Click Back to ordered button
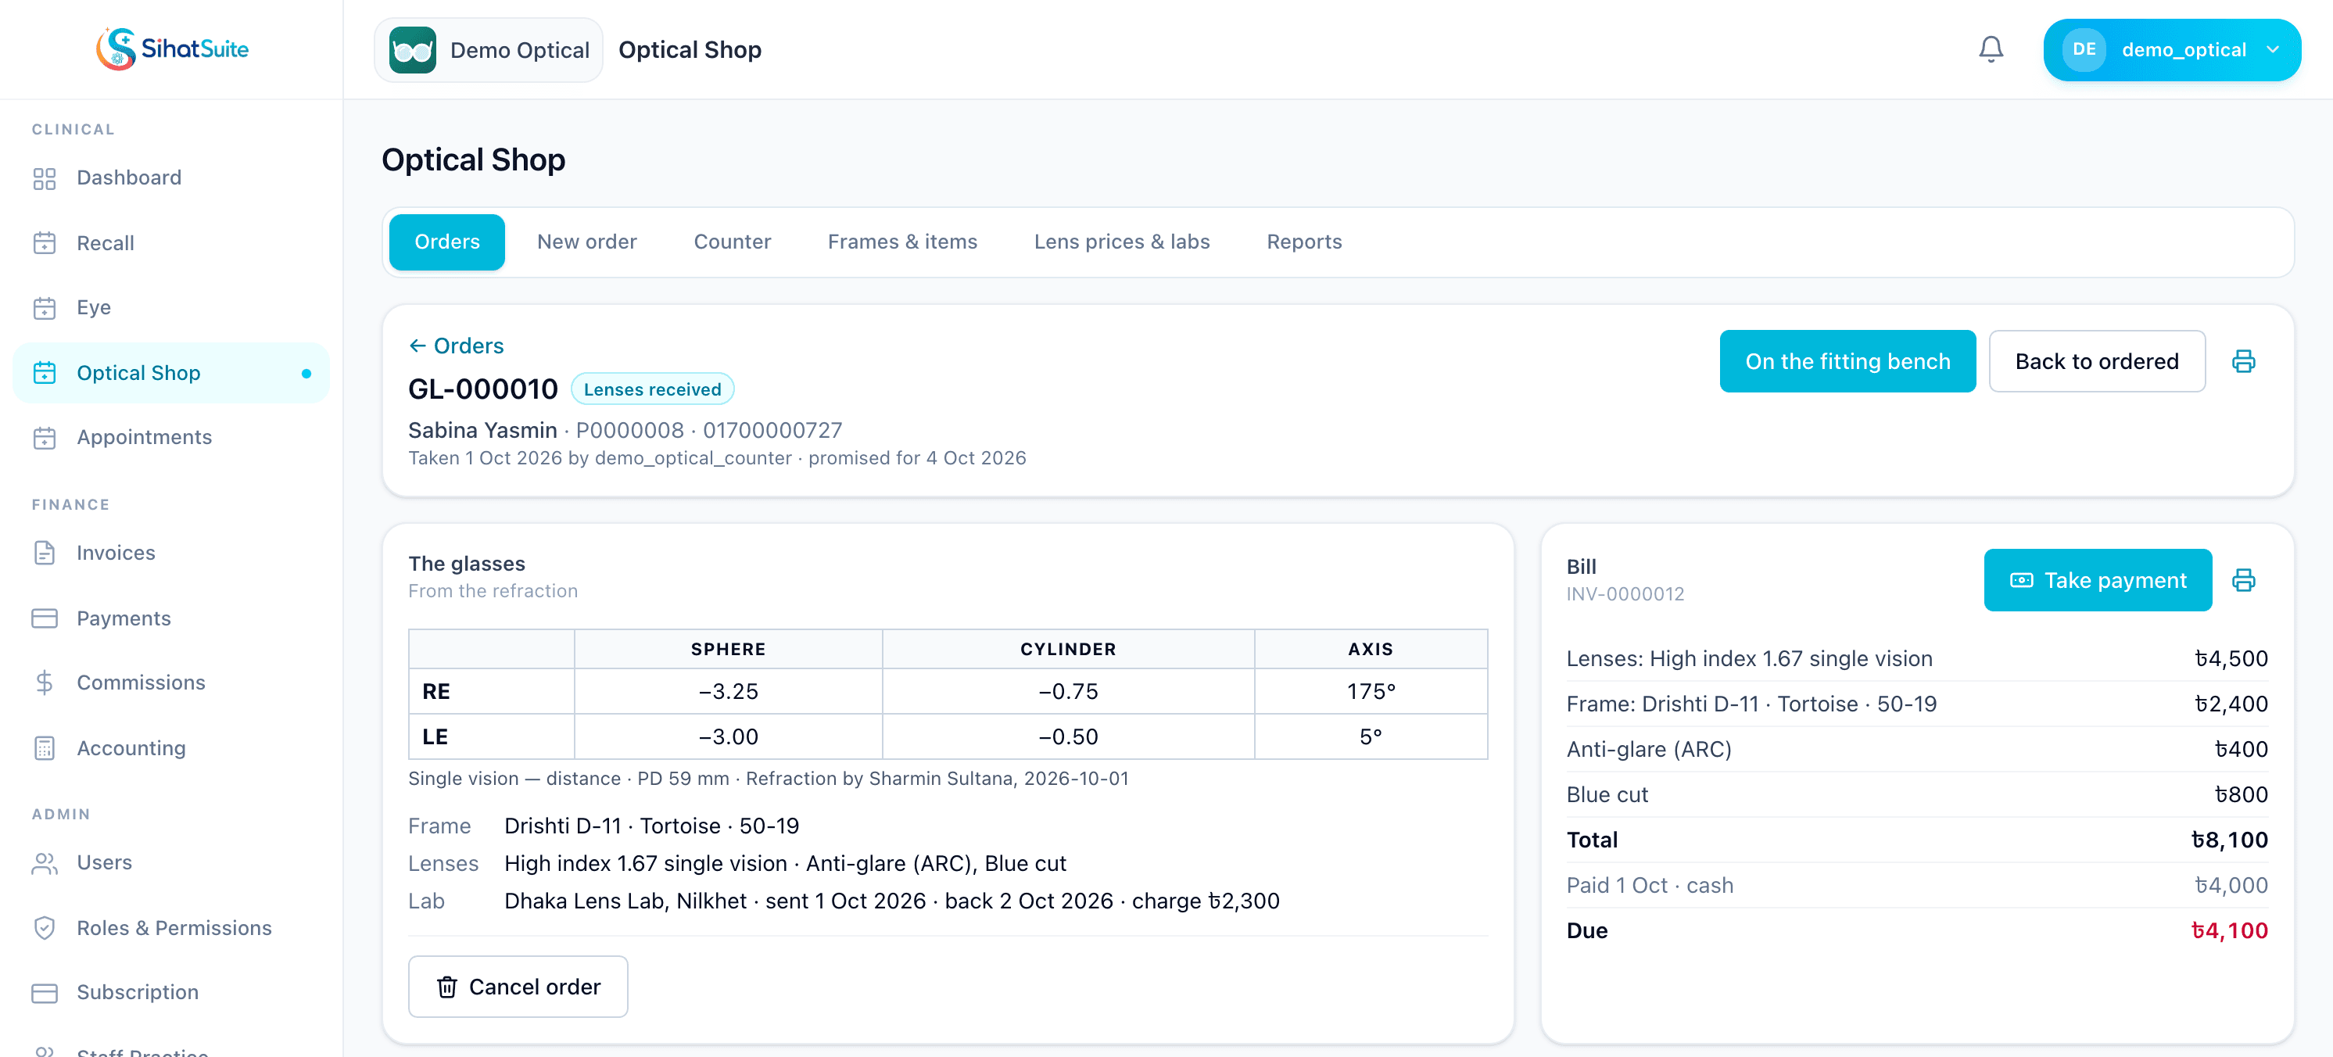The width and height of the screenshot is (2333, 1057). click(x=2096, y=360)
